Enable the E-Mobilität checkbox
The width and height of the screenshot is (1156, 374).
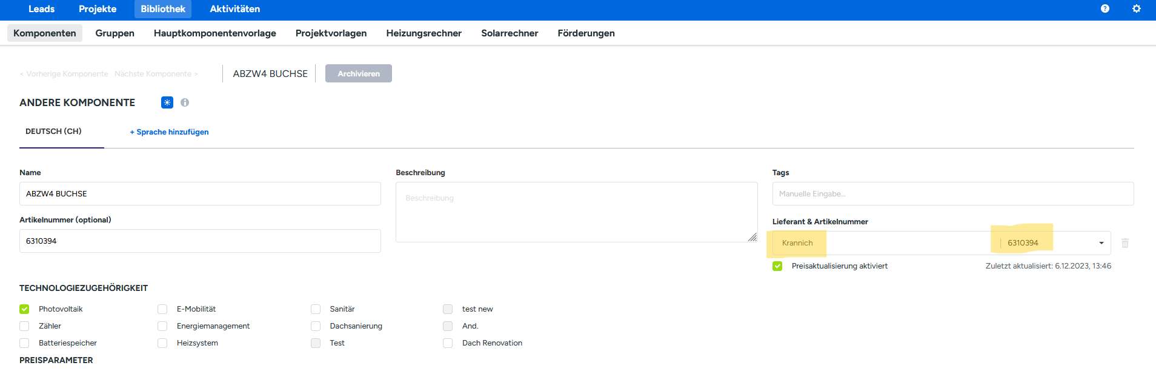click(162, 309)
